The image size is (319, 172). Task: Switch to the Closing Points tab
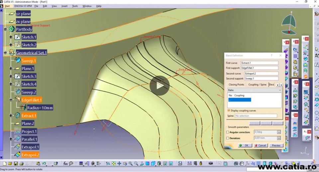pos(236,85)
